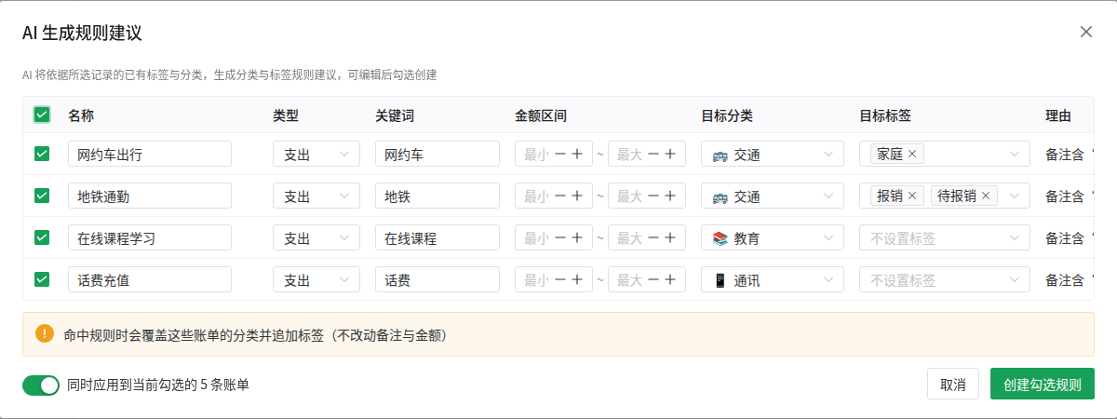1117x419 pixels.
Task: Click the 目标分类 column header
Action: 727,115
